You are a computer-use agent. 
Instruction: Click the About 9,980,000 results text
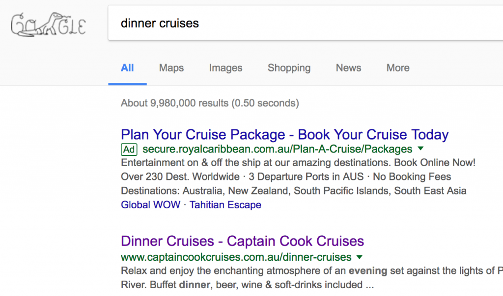pos(210,103)
